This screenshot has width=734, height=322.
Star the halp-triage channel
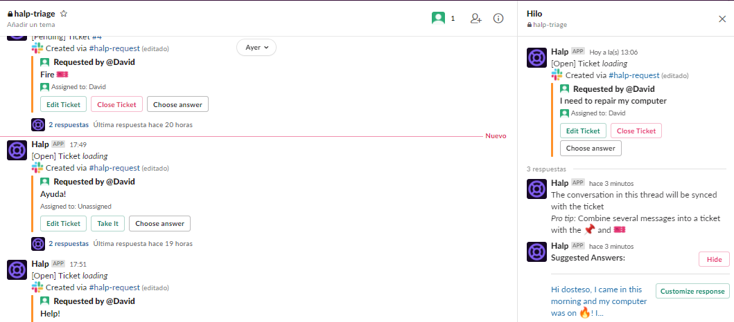tap(64, 14)
